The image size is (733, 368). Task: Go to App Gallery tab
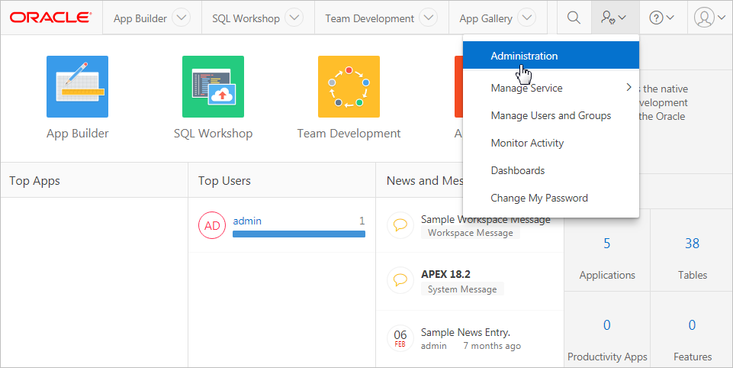coord(486,18)
